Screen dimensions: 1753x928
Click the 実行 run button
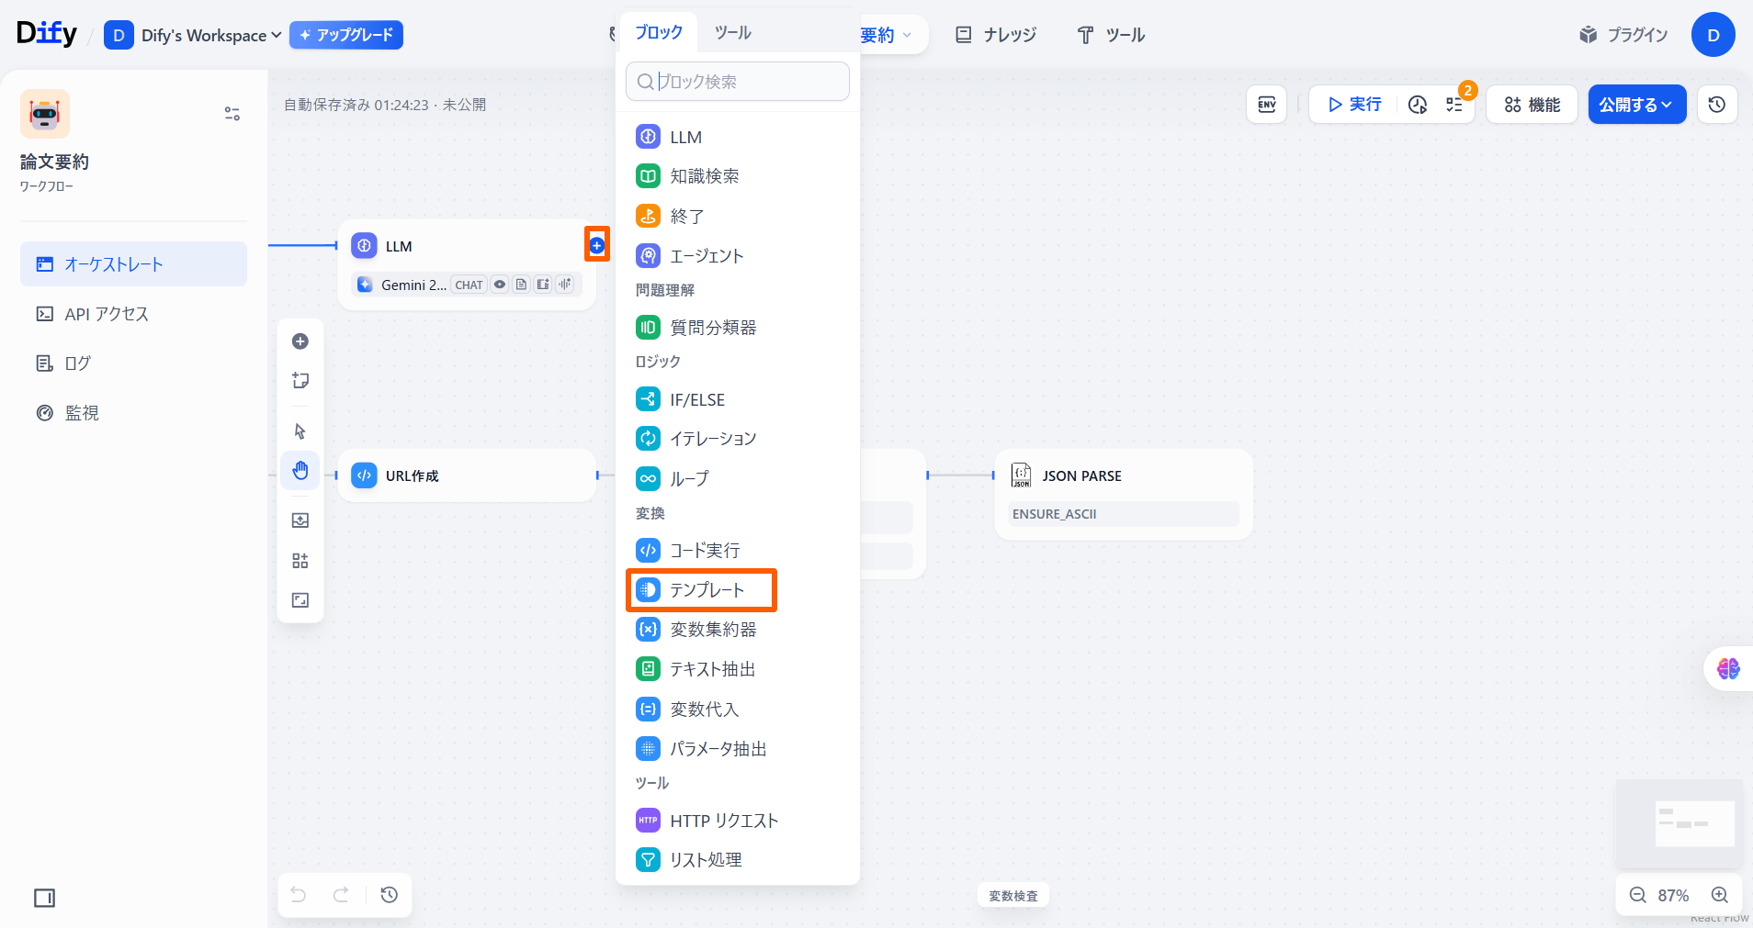pyautogui.click(x=1354, y=105)
